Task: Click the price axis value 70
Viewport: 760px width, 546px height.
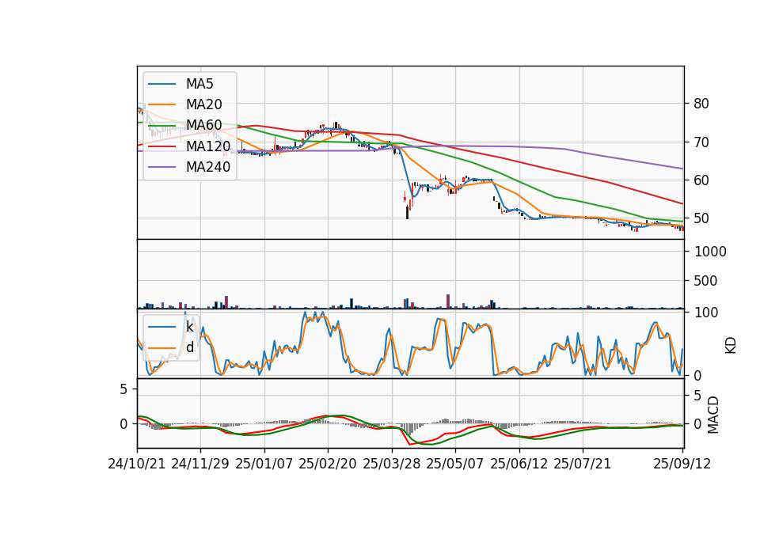Action: coord(701,142)
